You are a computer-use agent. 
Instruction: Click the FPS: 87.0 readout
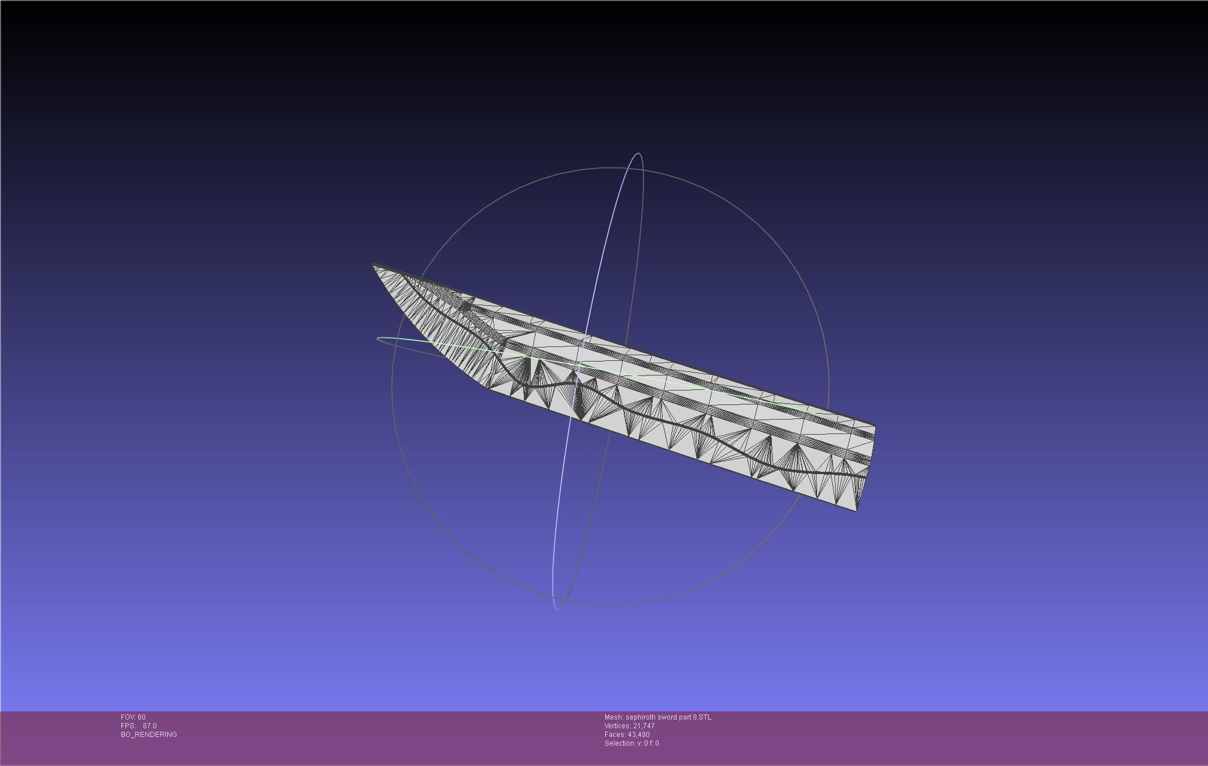138,726
